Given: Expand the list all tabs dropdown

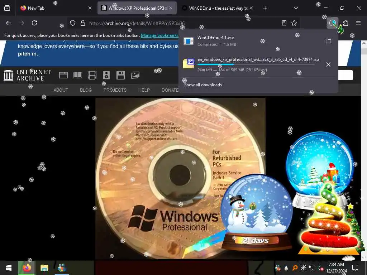Looking at the screenshot, I should coord(296,8).
